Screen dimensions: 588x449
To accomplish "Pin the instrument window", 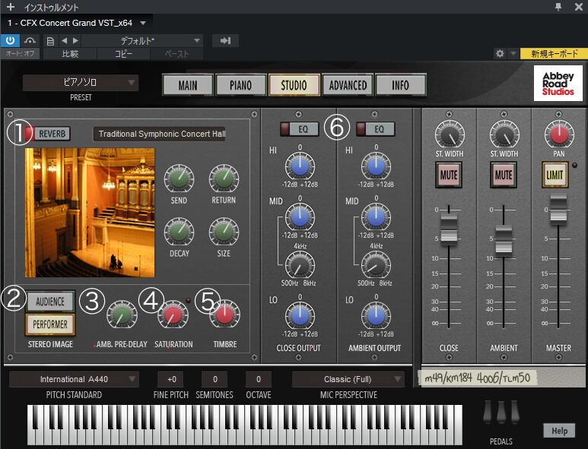I will click(558, 6).
